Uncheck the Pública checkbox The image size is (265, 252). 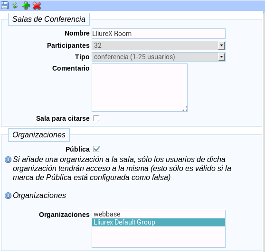96,149
